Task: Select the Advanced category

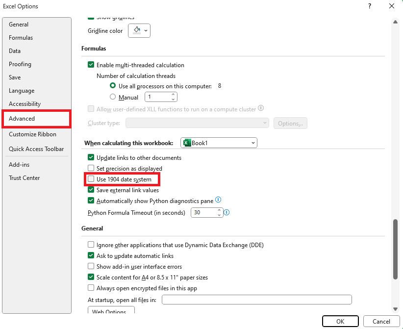Action: pyautogui.click(x=36, y=119)
